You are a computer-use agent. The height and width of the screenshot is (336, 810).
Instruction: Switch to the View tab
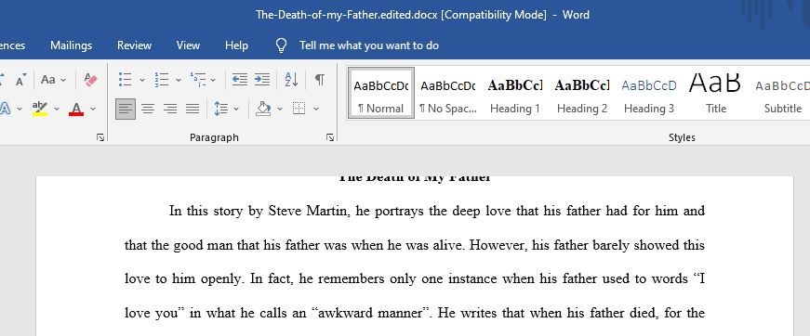click(188, 45)
